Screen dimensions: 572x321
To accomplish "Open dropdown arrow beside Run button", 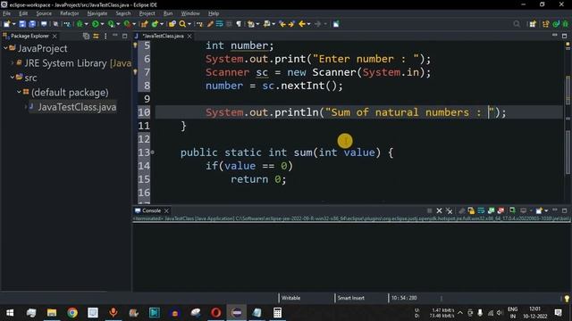I will pos(102,24).
